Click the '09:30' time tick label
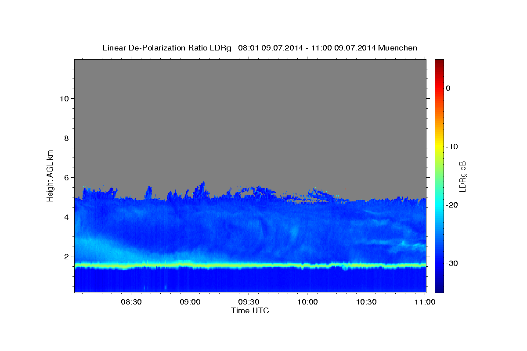This screenshot has width=527, height=351. point(249,302)
